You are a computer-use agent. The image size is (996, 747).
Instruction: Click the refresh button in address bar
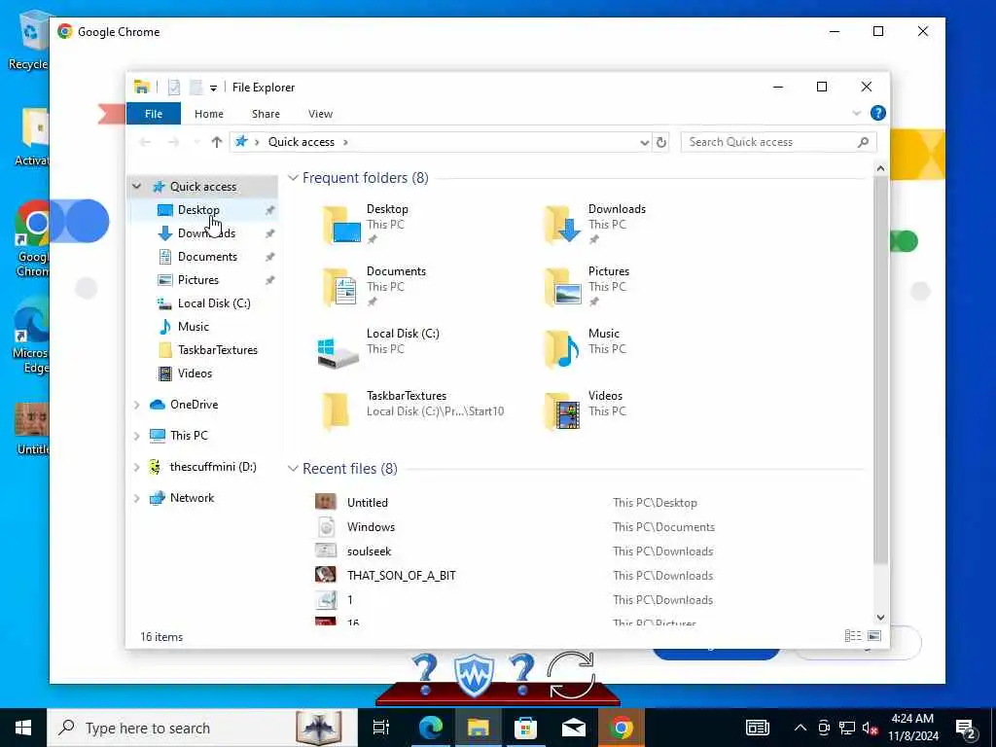[661, 142]
